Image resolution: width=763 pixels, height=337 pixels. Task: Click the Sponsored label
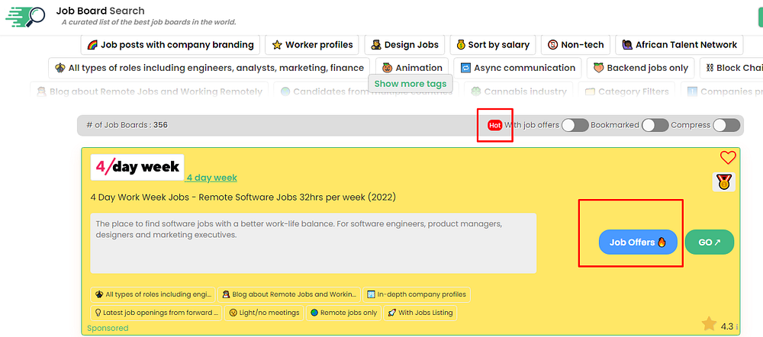click(x=108, y=329)
